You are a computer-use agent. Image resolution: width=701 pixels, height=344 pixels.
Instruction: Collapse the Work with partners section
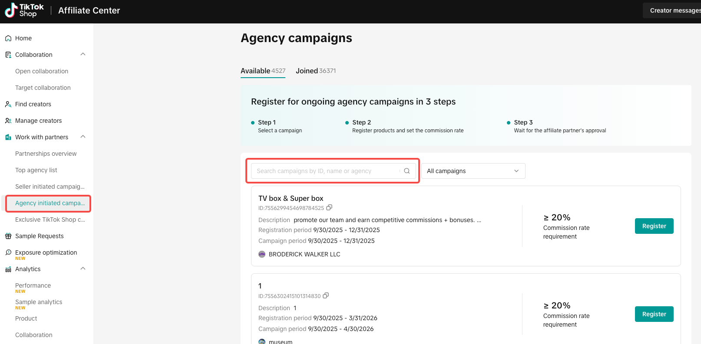(x=83, y=137)
